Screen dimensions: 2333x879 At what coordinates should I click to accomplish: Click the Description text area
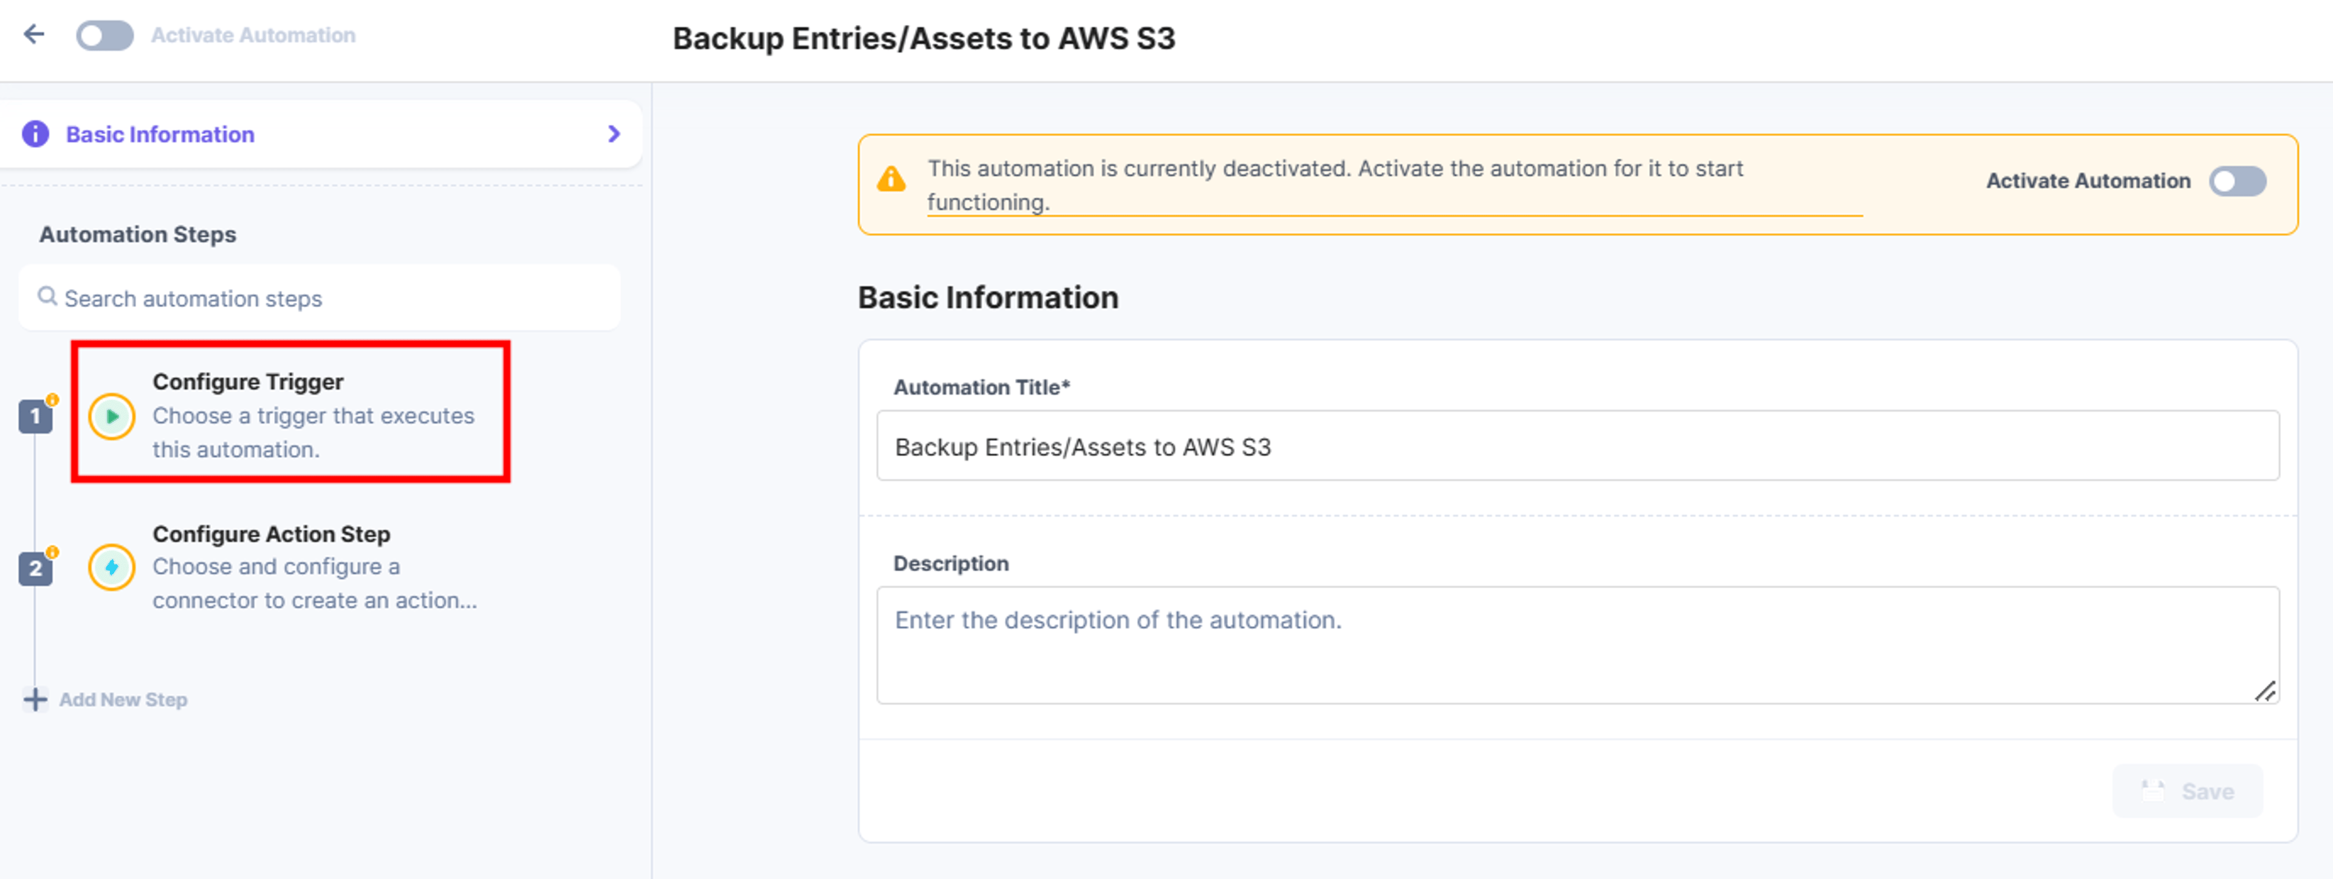[1578, 645]
